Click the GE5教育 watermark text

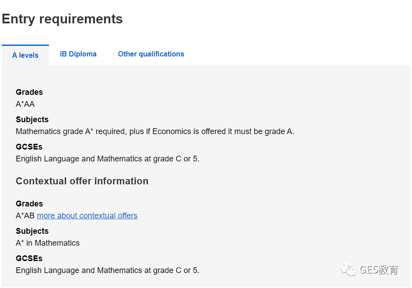(x=379, y=269)
